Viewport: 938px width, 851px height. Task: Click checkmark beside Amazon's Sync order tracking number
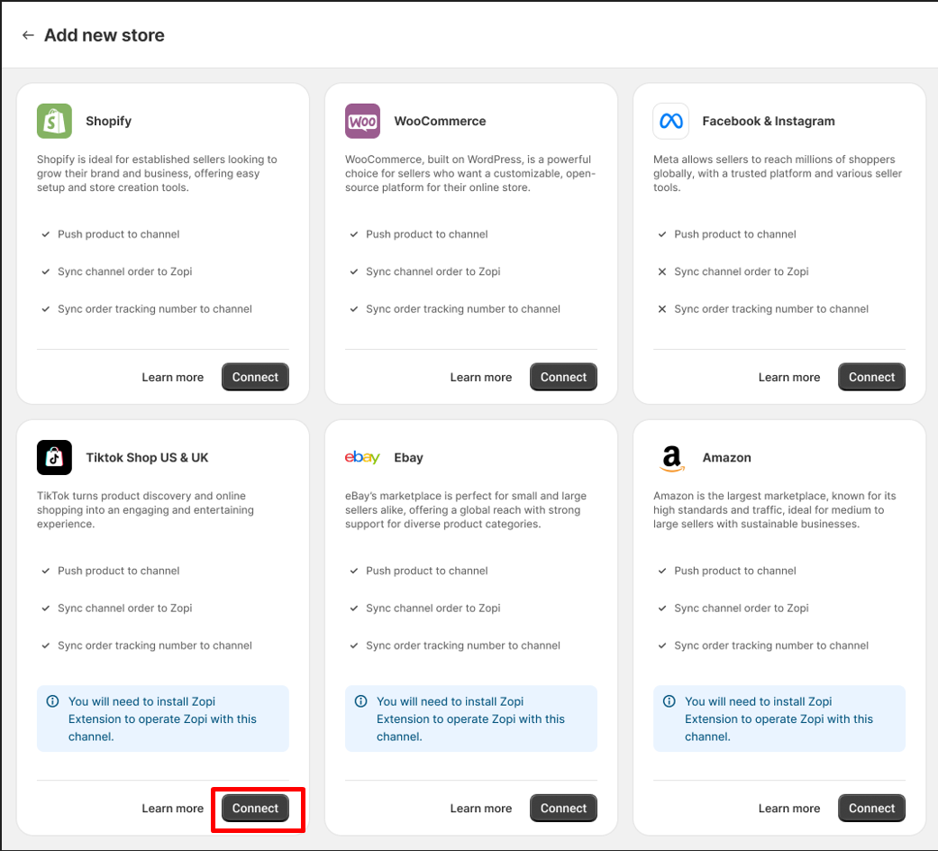(662, 645)
